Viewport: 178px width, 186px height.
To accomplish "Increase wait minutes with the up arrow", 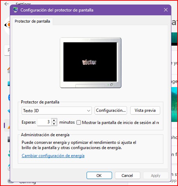I will (x=54, y=120).
